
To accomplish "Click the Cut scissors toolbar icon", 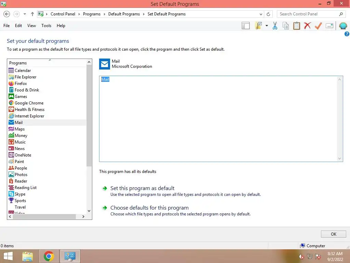I will 275,26.
